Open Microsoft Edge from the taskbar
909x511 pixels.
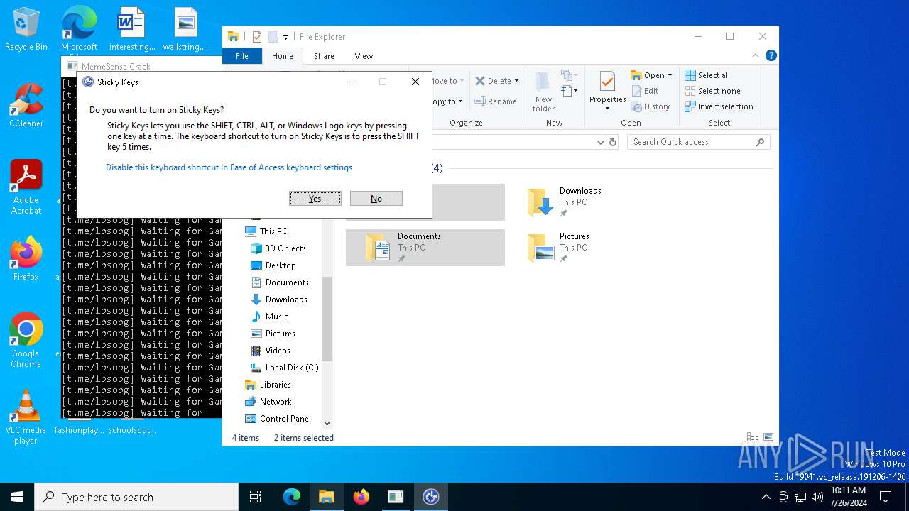click(x=292, y=497)
